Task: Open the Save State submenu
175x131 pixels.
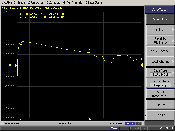Action: pyautogui.click(x=161, y=19)
